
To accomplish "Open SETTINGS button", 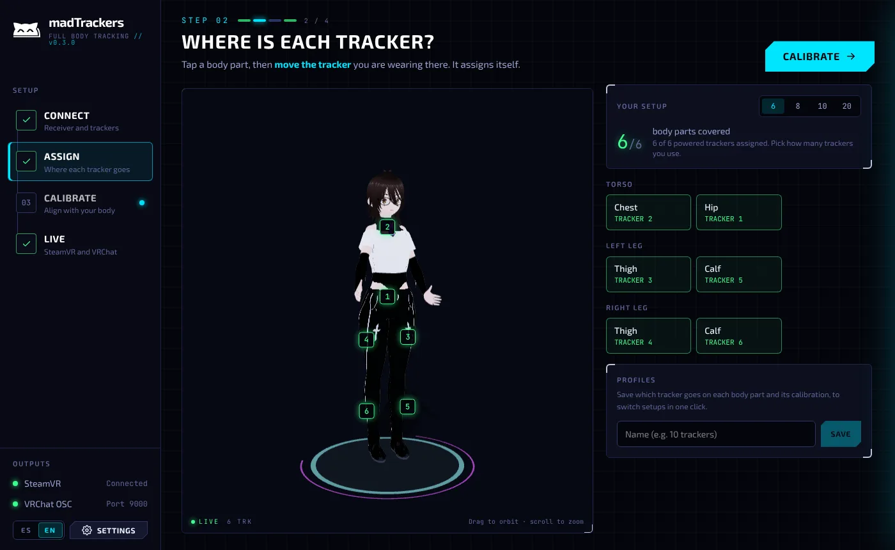I will tap(109, 531).
